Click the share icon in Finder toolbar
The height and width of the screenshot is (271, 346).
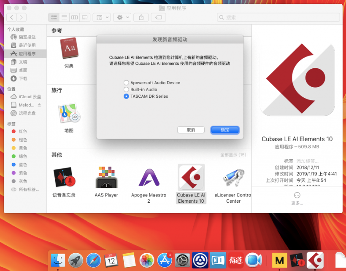coord(141,17)
